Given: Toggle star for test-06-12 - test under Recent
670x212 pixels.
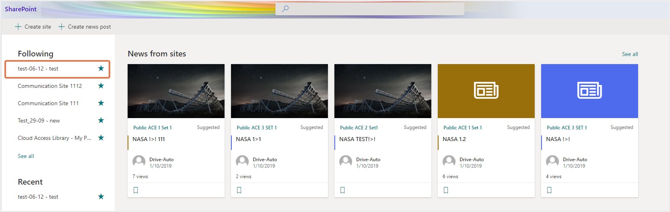Looking at the screenshot, I should coord(101,197).
